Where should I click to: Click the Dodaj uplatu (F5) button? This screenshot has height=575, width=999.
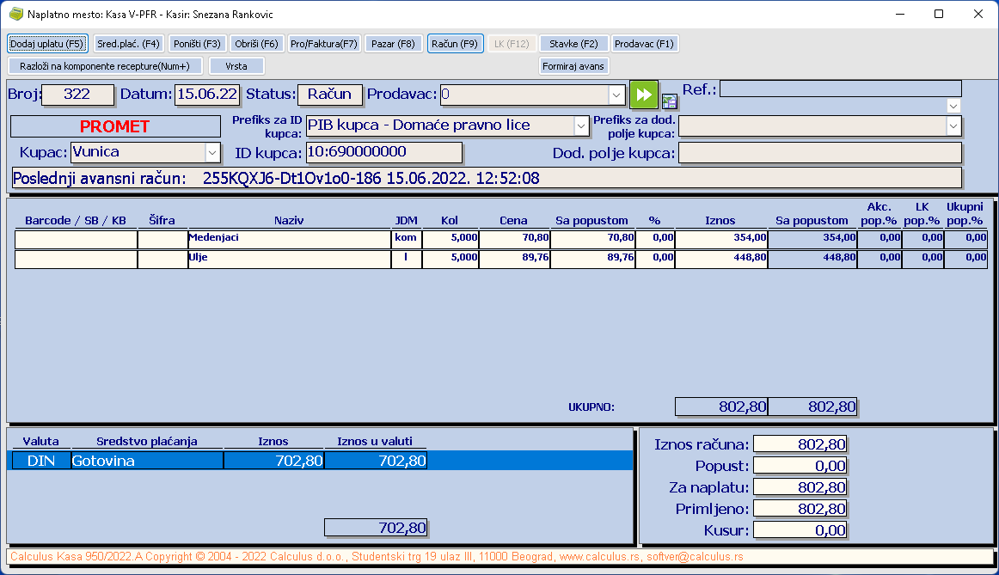(47, 44)
